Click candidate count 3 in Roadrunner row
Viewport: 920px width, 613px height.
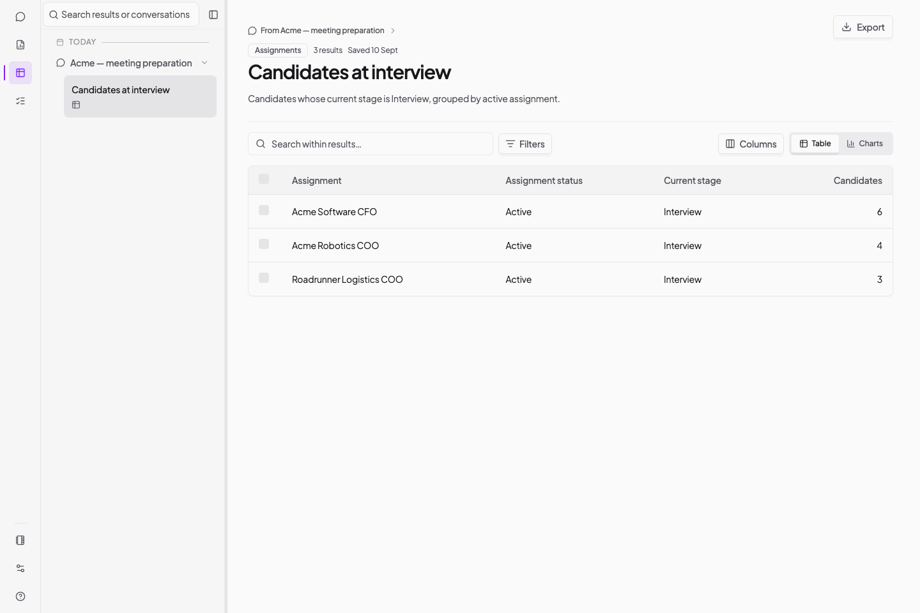click(880, 280)
